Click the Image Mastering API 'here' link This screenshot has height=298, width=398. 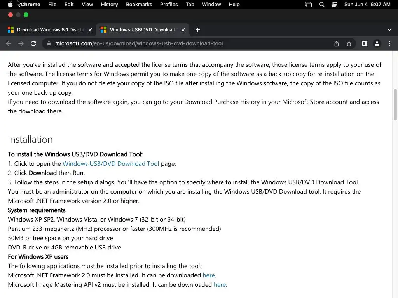[x=220, y=284]
